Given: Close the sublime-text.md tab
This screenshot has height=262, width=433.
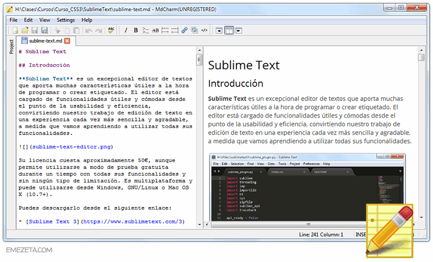Looking at the screenshot, I should click(x=67, y=41).
